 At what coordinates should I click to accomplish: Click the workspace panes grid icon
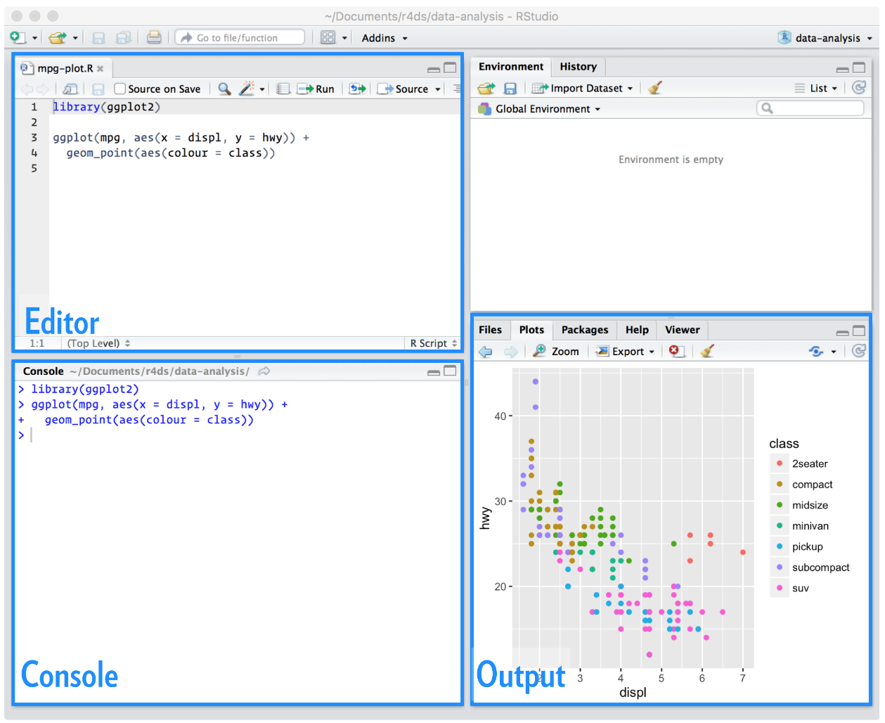point(328,38)
